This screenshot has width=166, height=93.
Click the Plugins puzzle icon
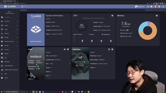[2, 53]
